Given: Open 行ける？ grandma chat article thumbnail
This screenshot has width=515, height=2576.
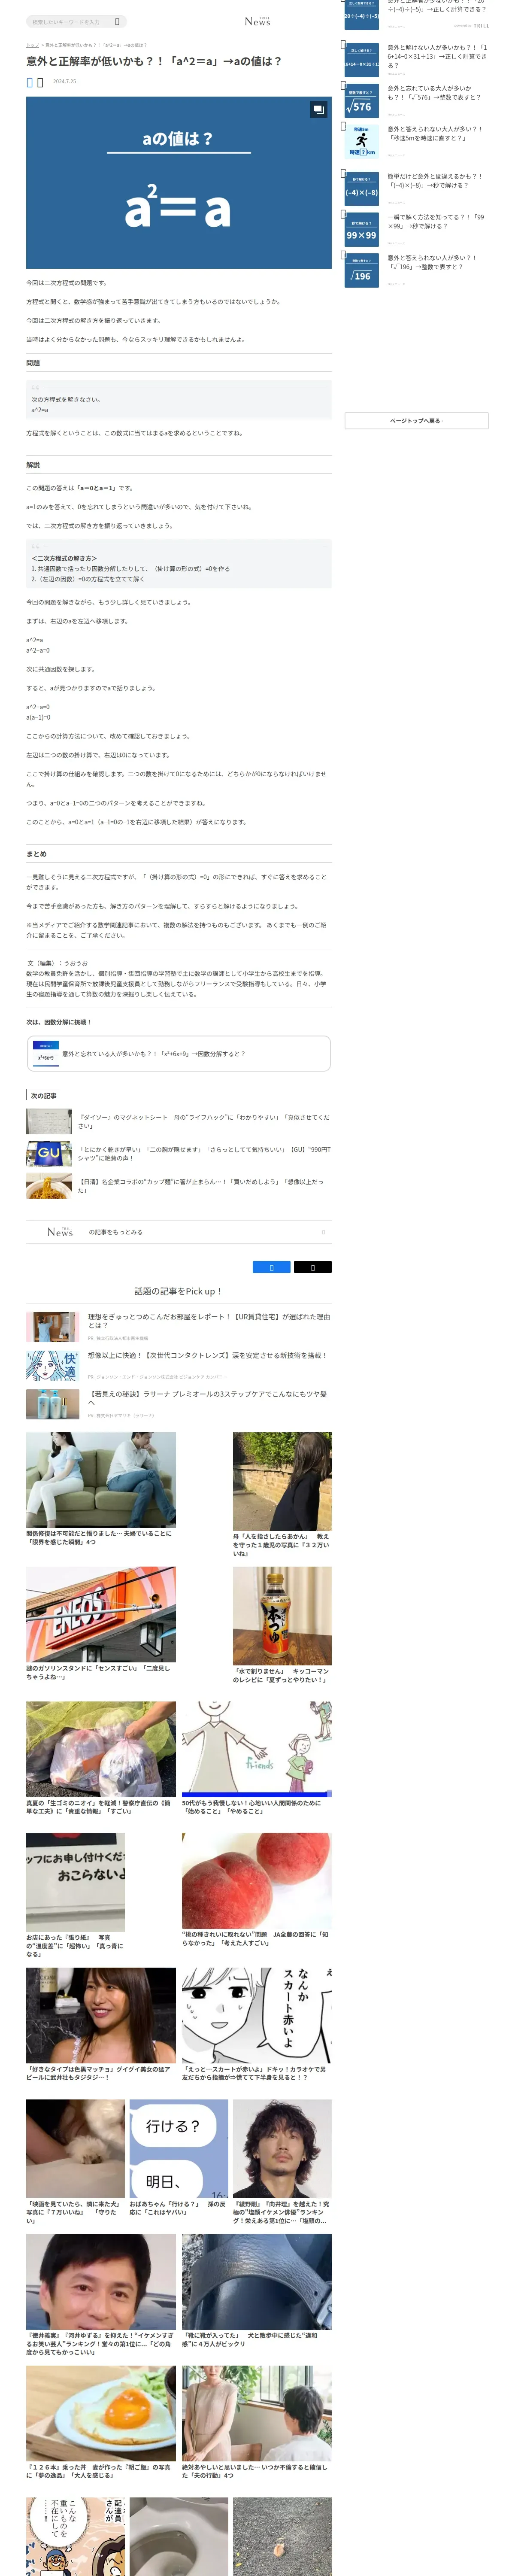Looking at the screenshot, I should 179,2148.
